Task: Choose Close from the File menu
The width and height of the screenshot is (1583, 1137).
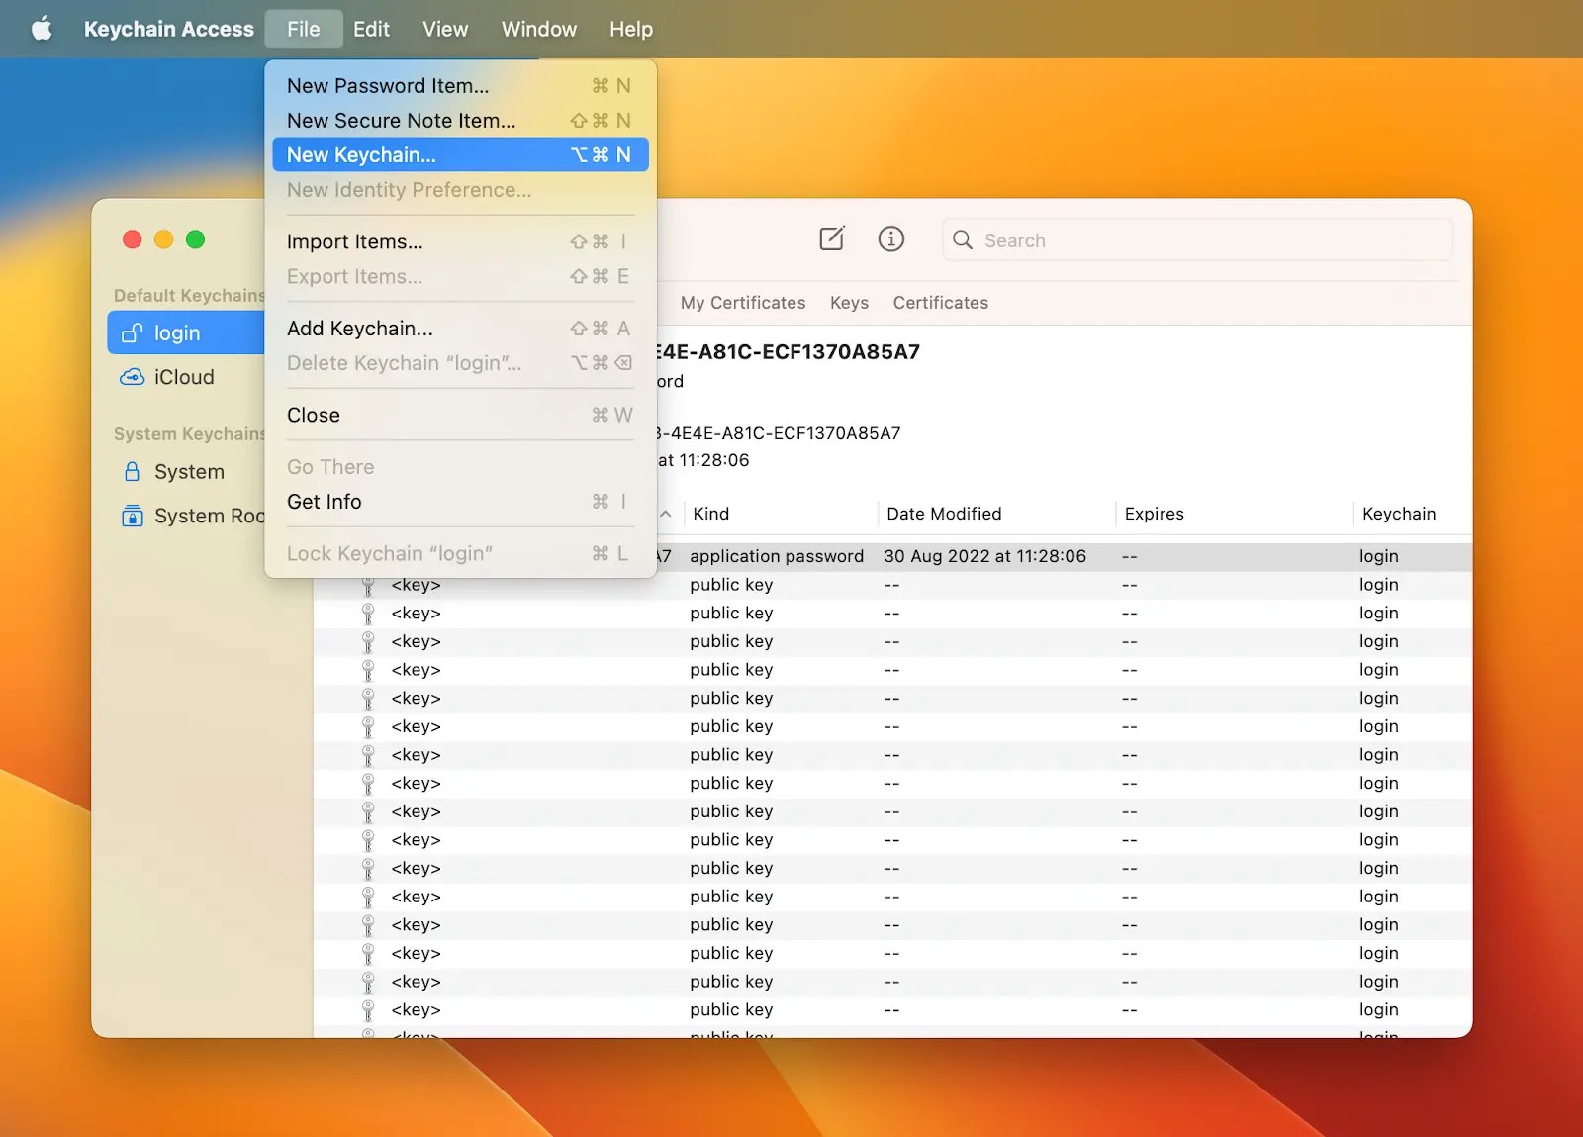Action: [460, 415]
